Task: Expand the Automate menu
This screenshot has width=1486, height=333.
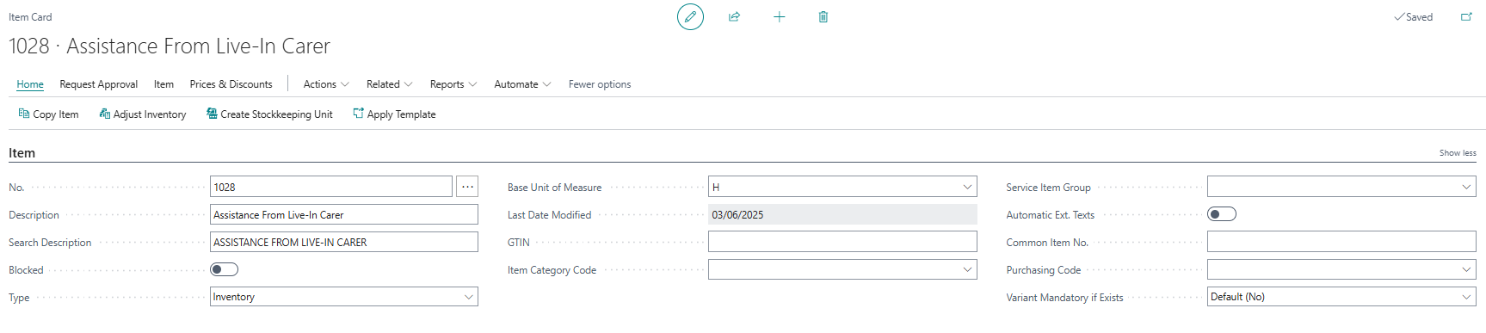Action: [522, 84]
